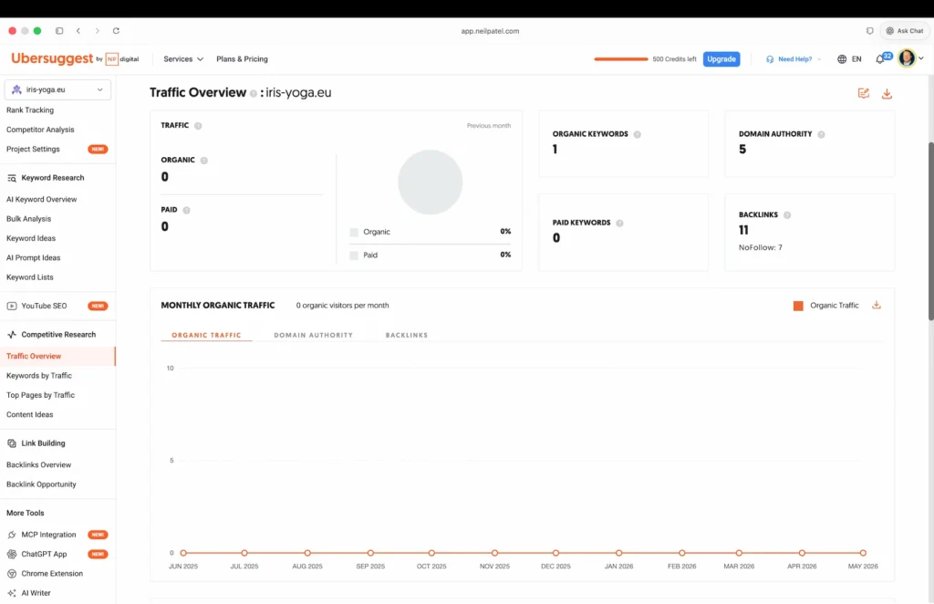This screenshot has height=604, width=934.
Task: Open the user profile avatar menu
Action: [907, 58]
